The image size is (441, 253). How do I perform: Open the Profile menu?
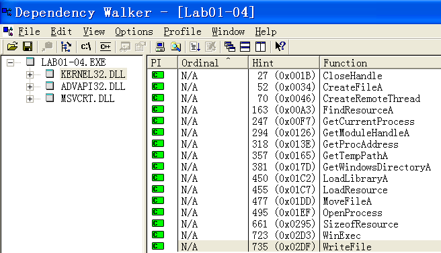[183, 32]
